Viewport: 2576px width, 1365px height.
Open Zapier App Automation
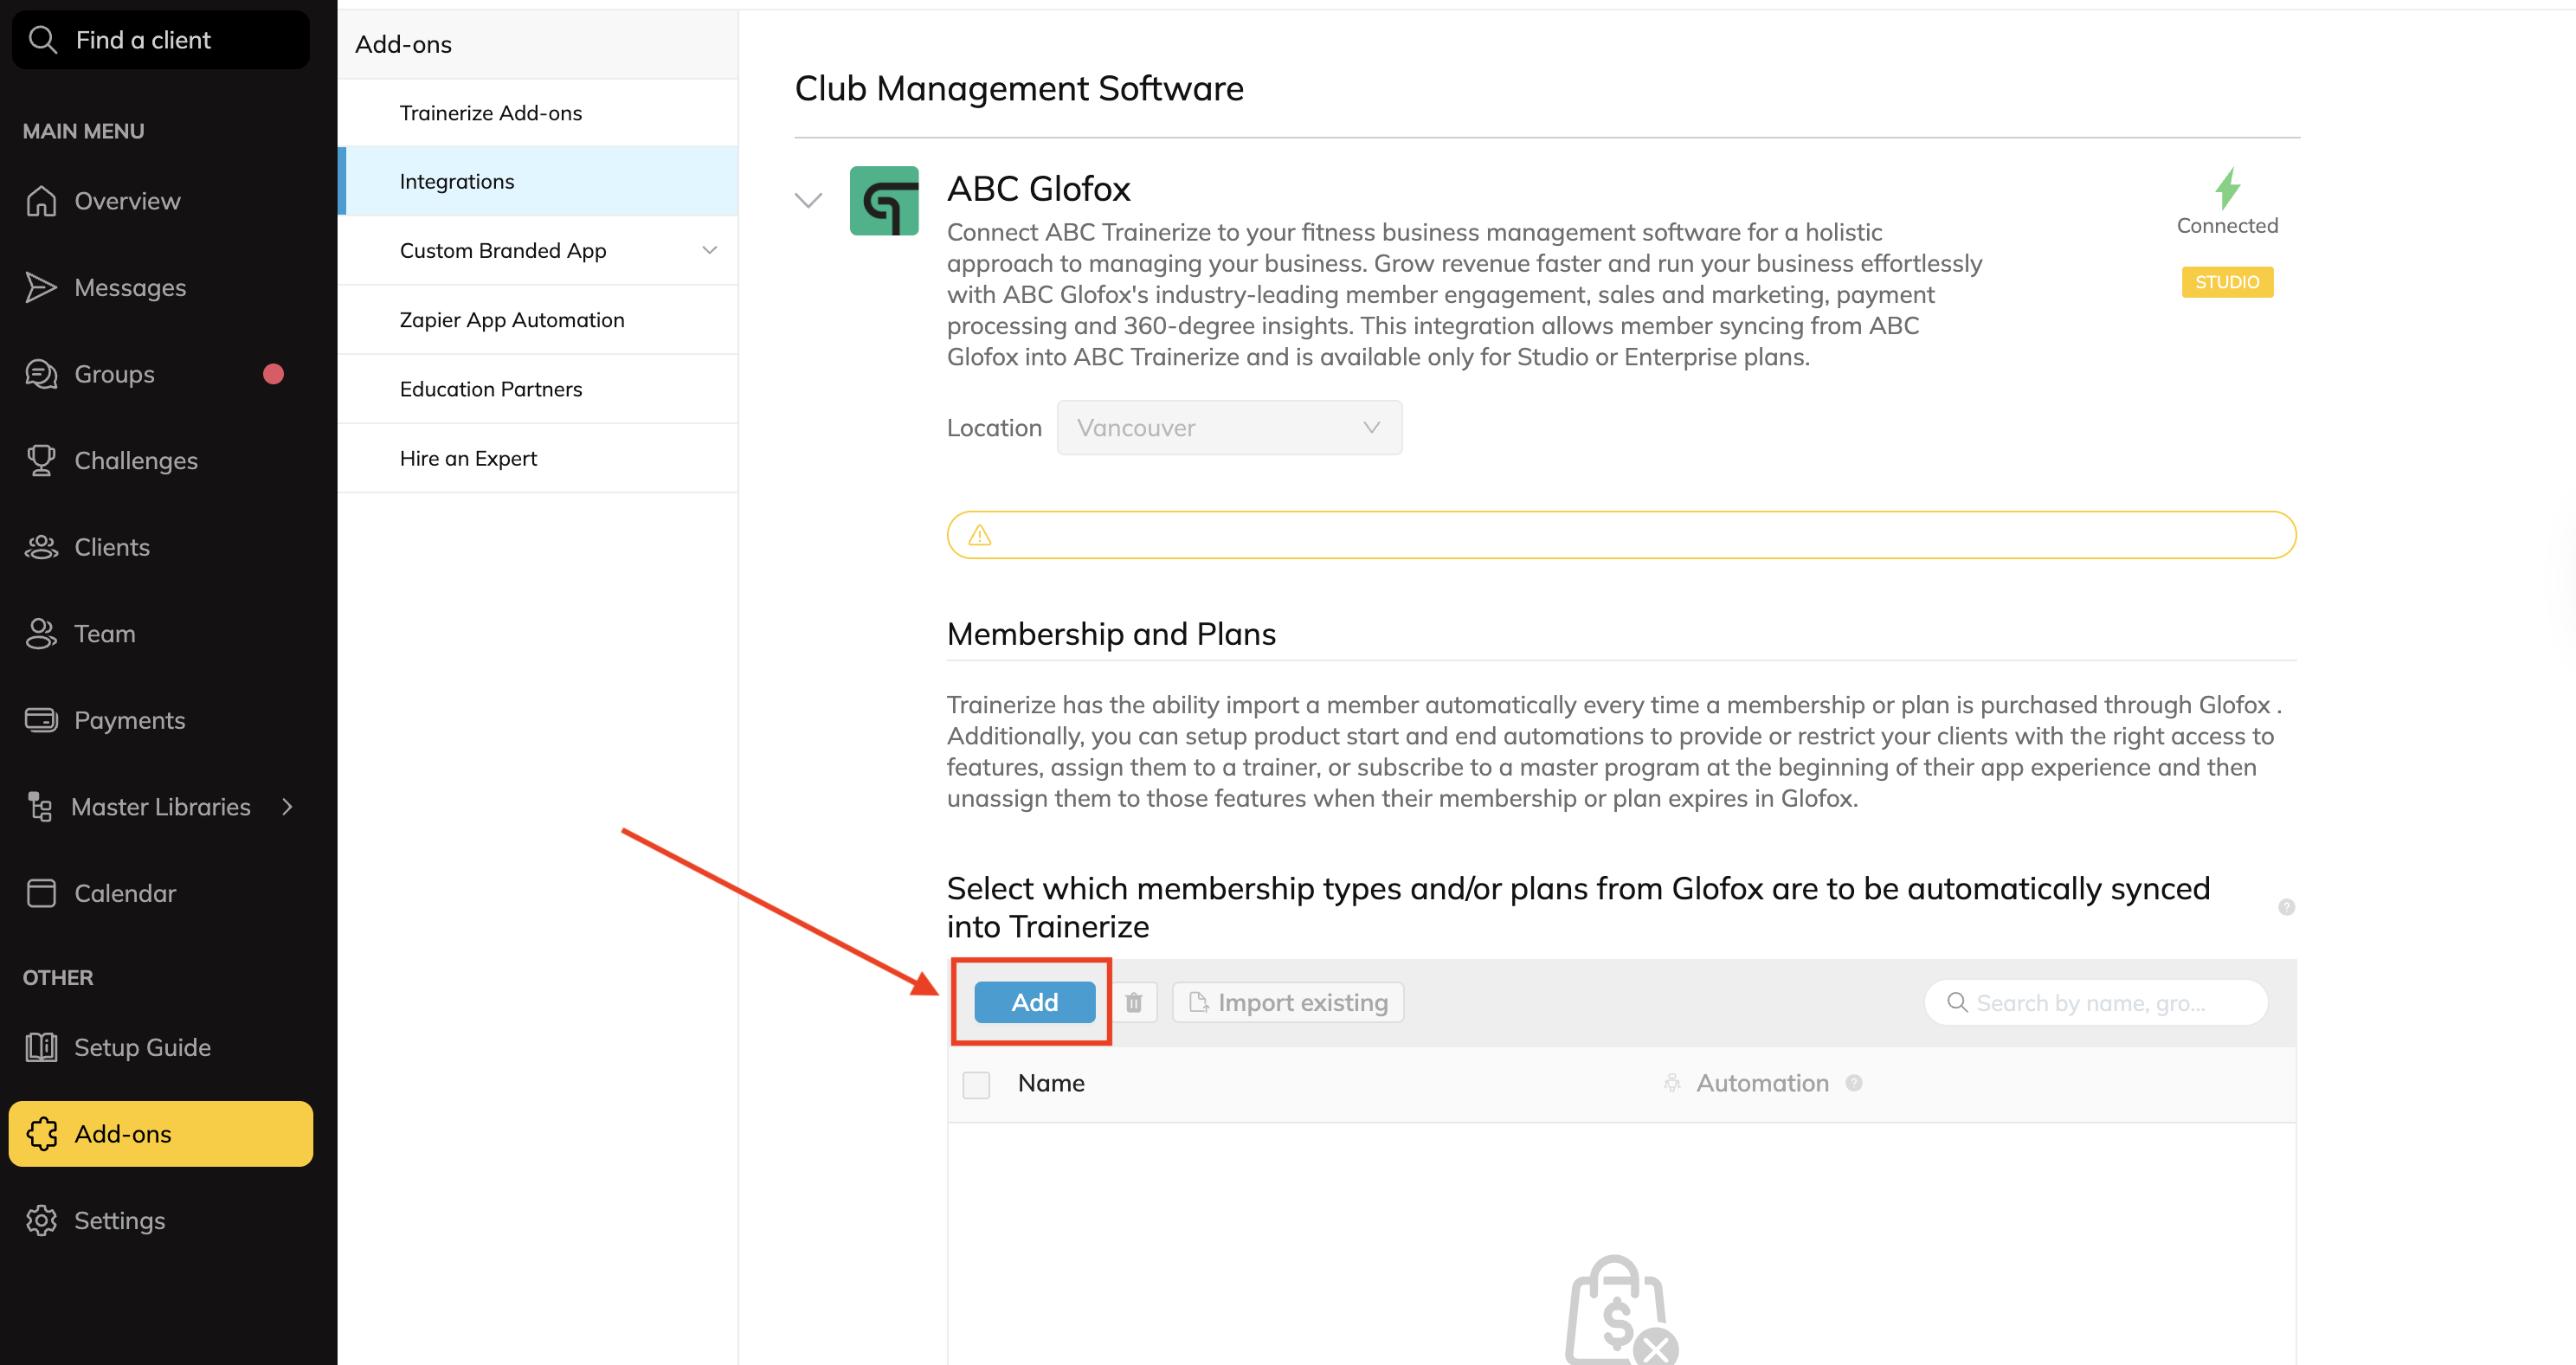tap(538, 320)
